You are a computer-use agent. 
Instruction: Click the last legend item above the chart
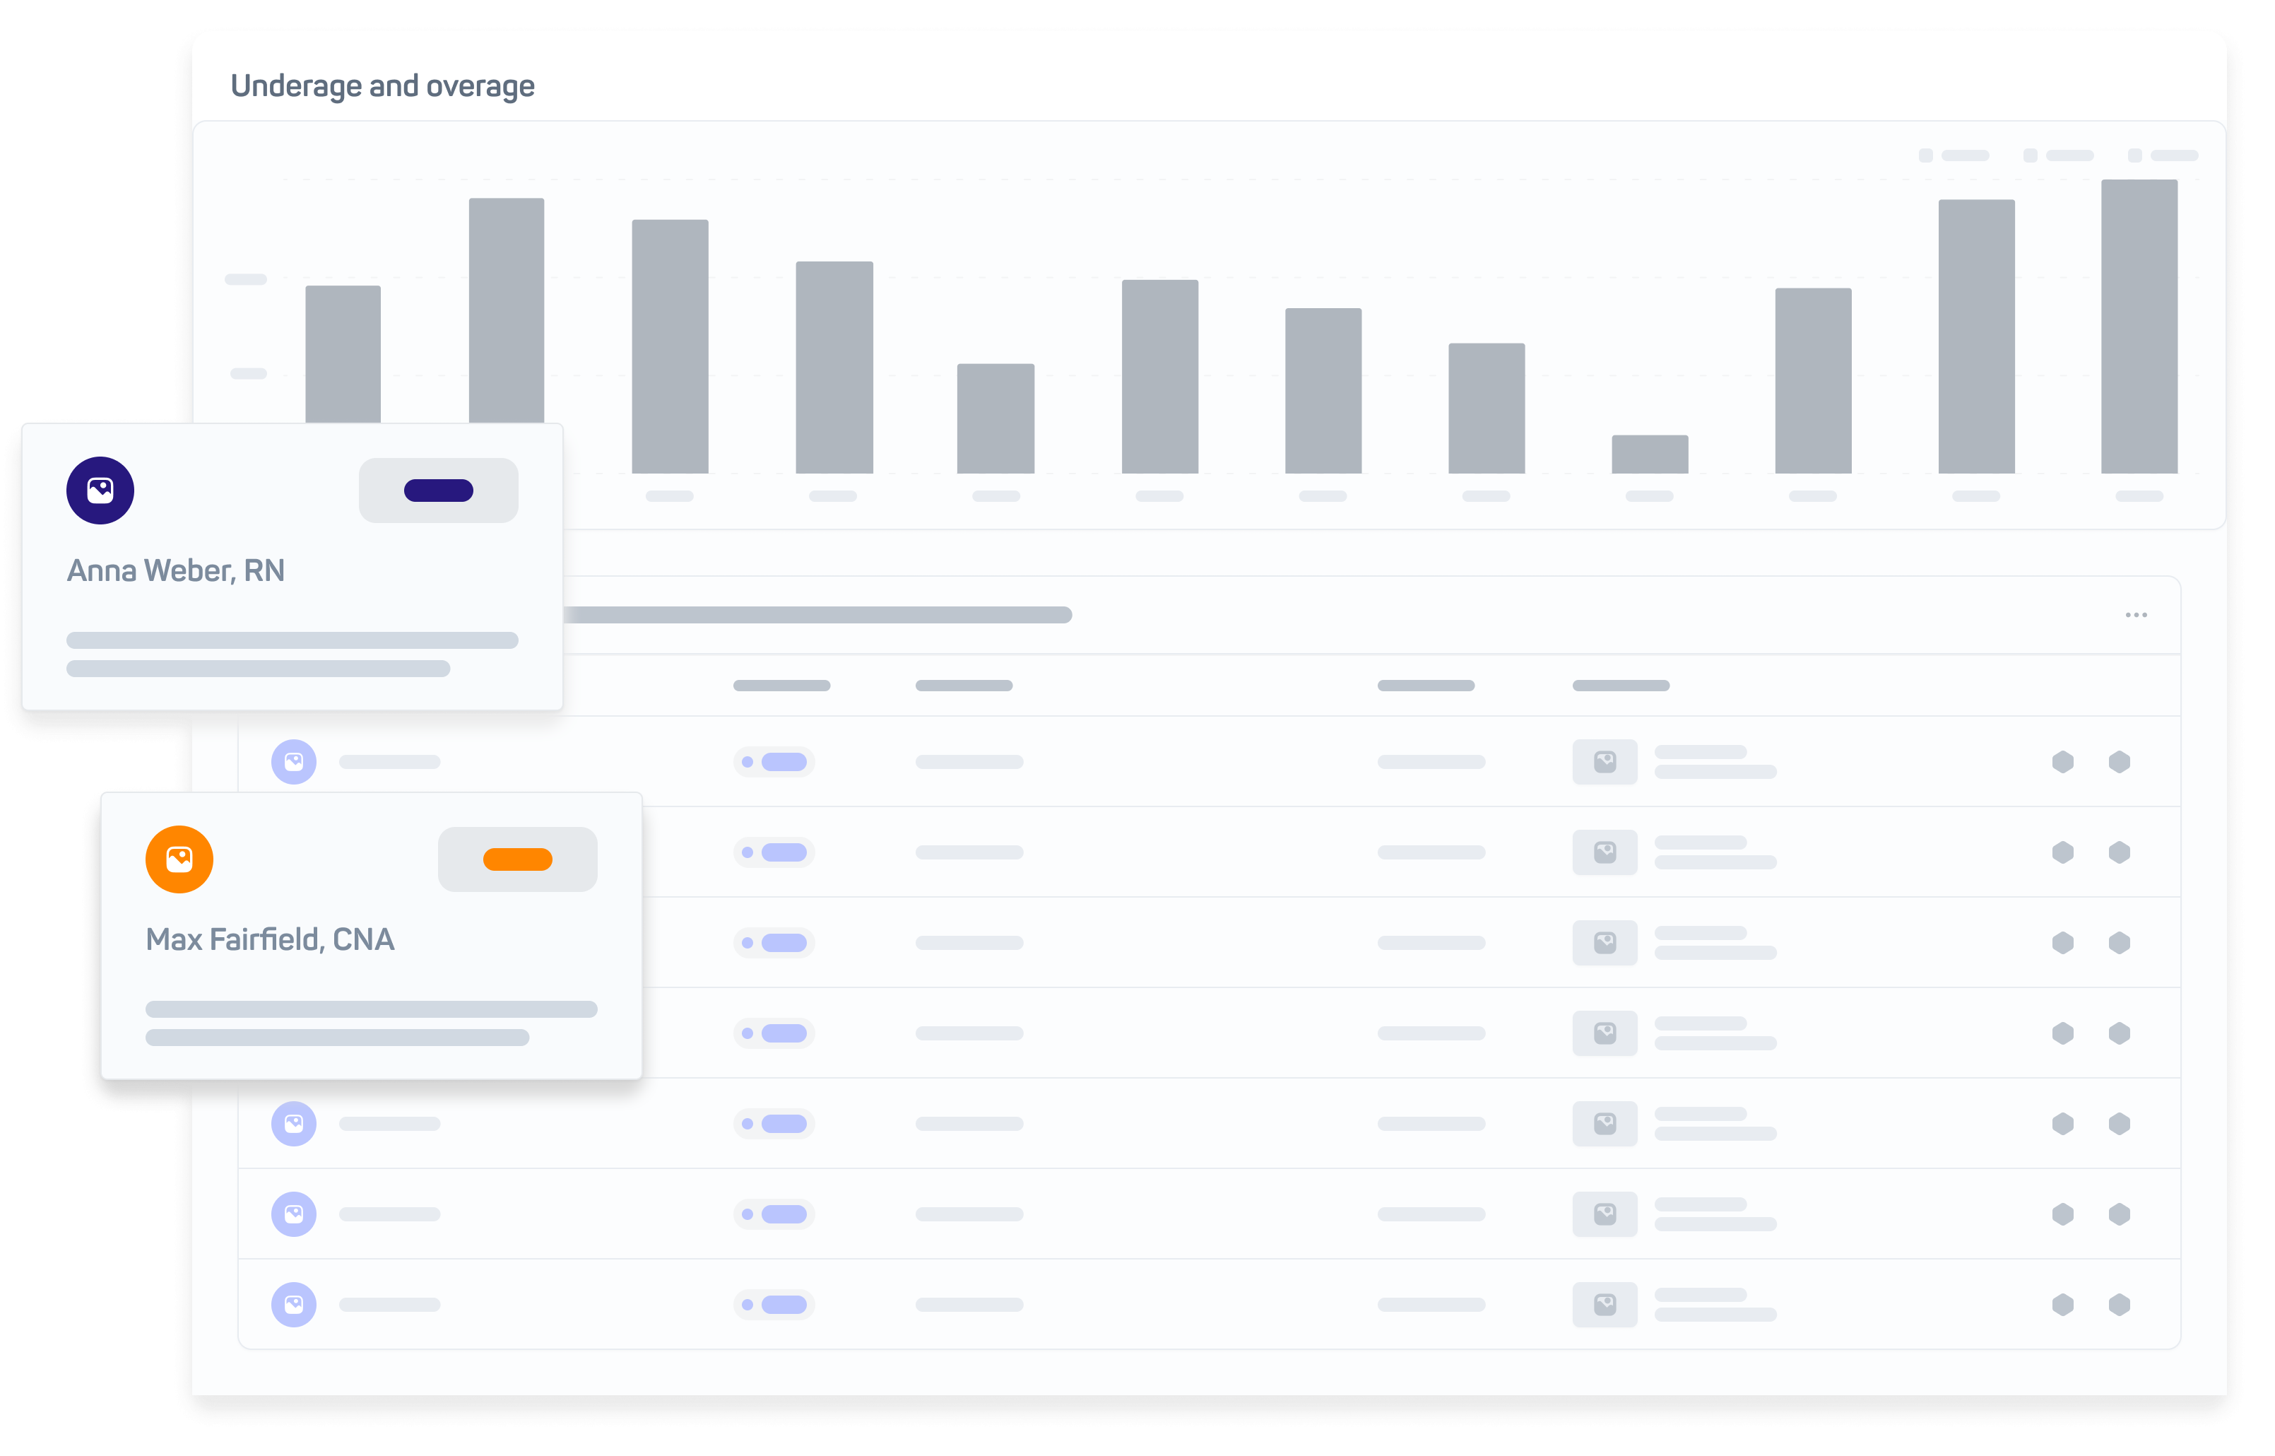[x=2163, y=155]
